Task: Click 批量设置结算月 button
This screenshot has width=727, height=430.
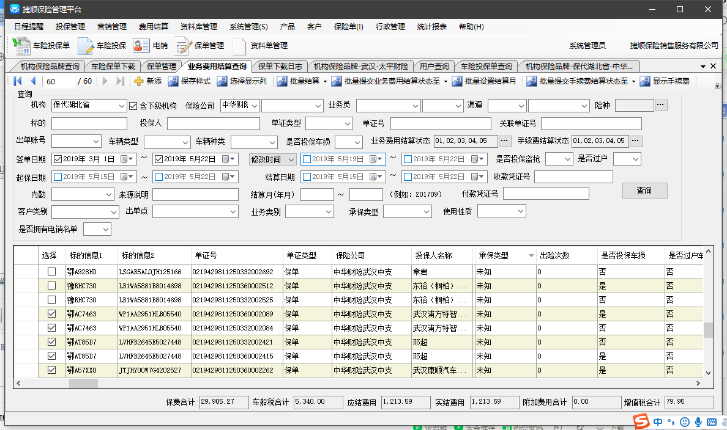Action: click(484, 81)
